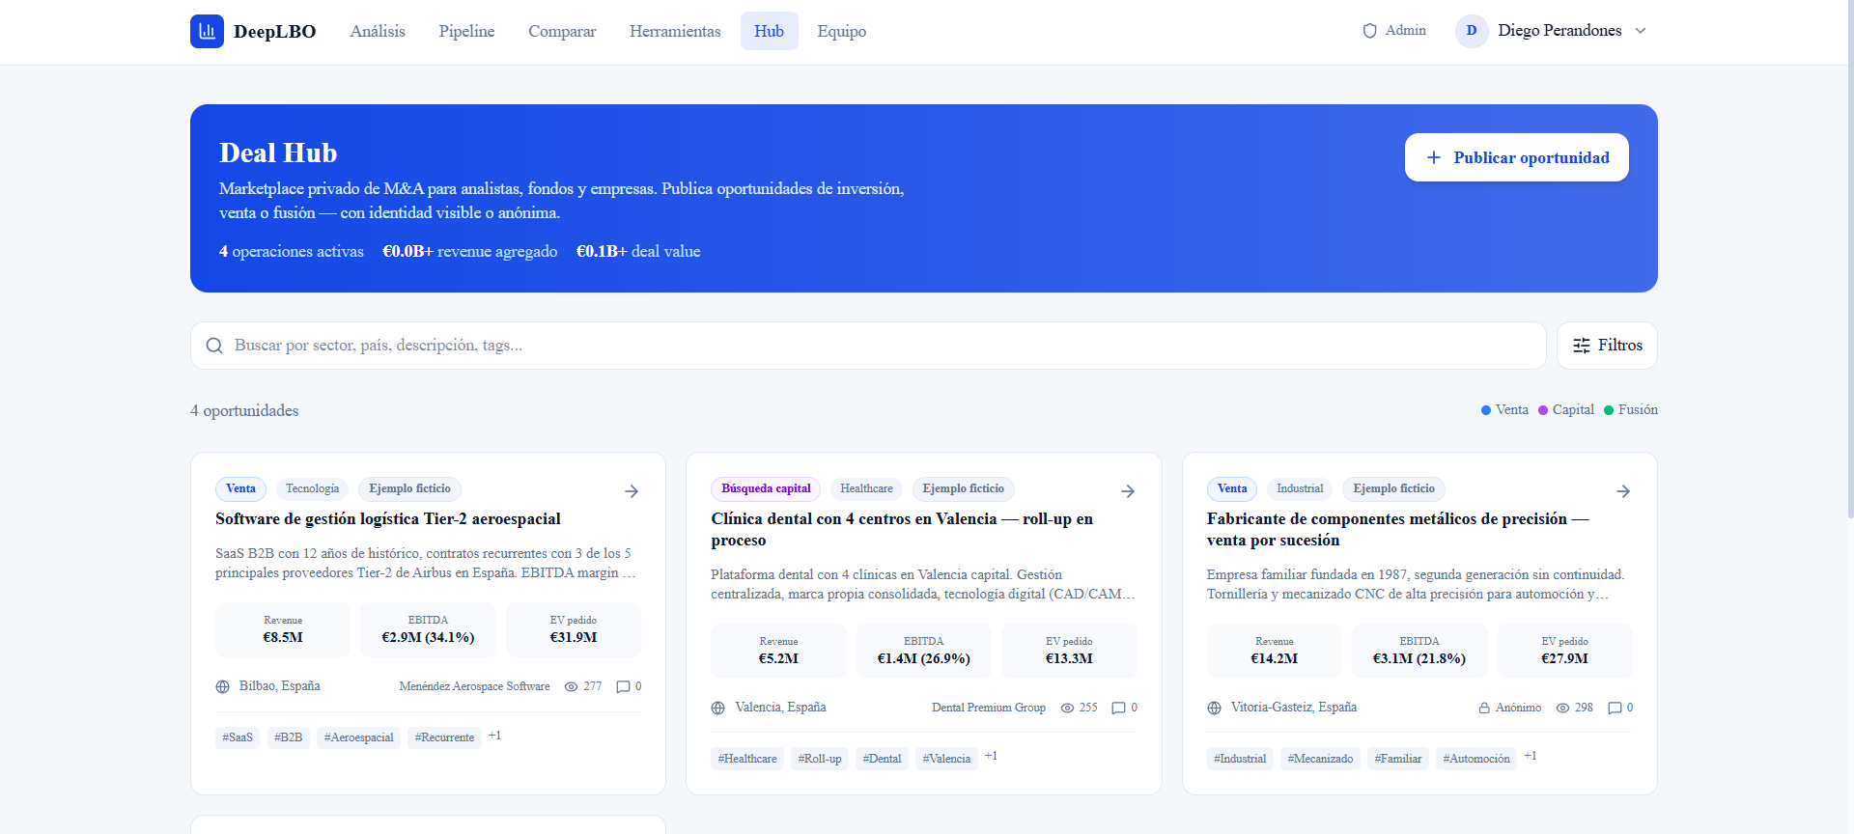The image size is (1854, 834).
Task: Click the #Roll-up tag
Action: pyautogui.click(x=820, y=759)
